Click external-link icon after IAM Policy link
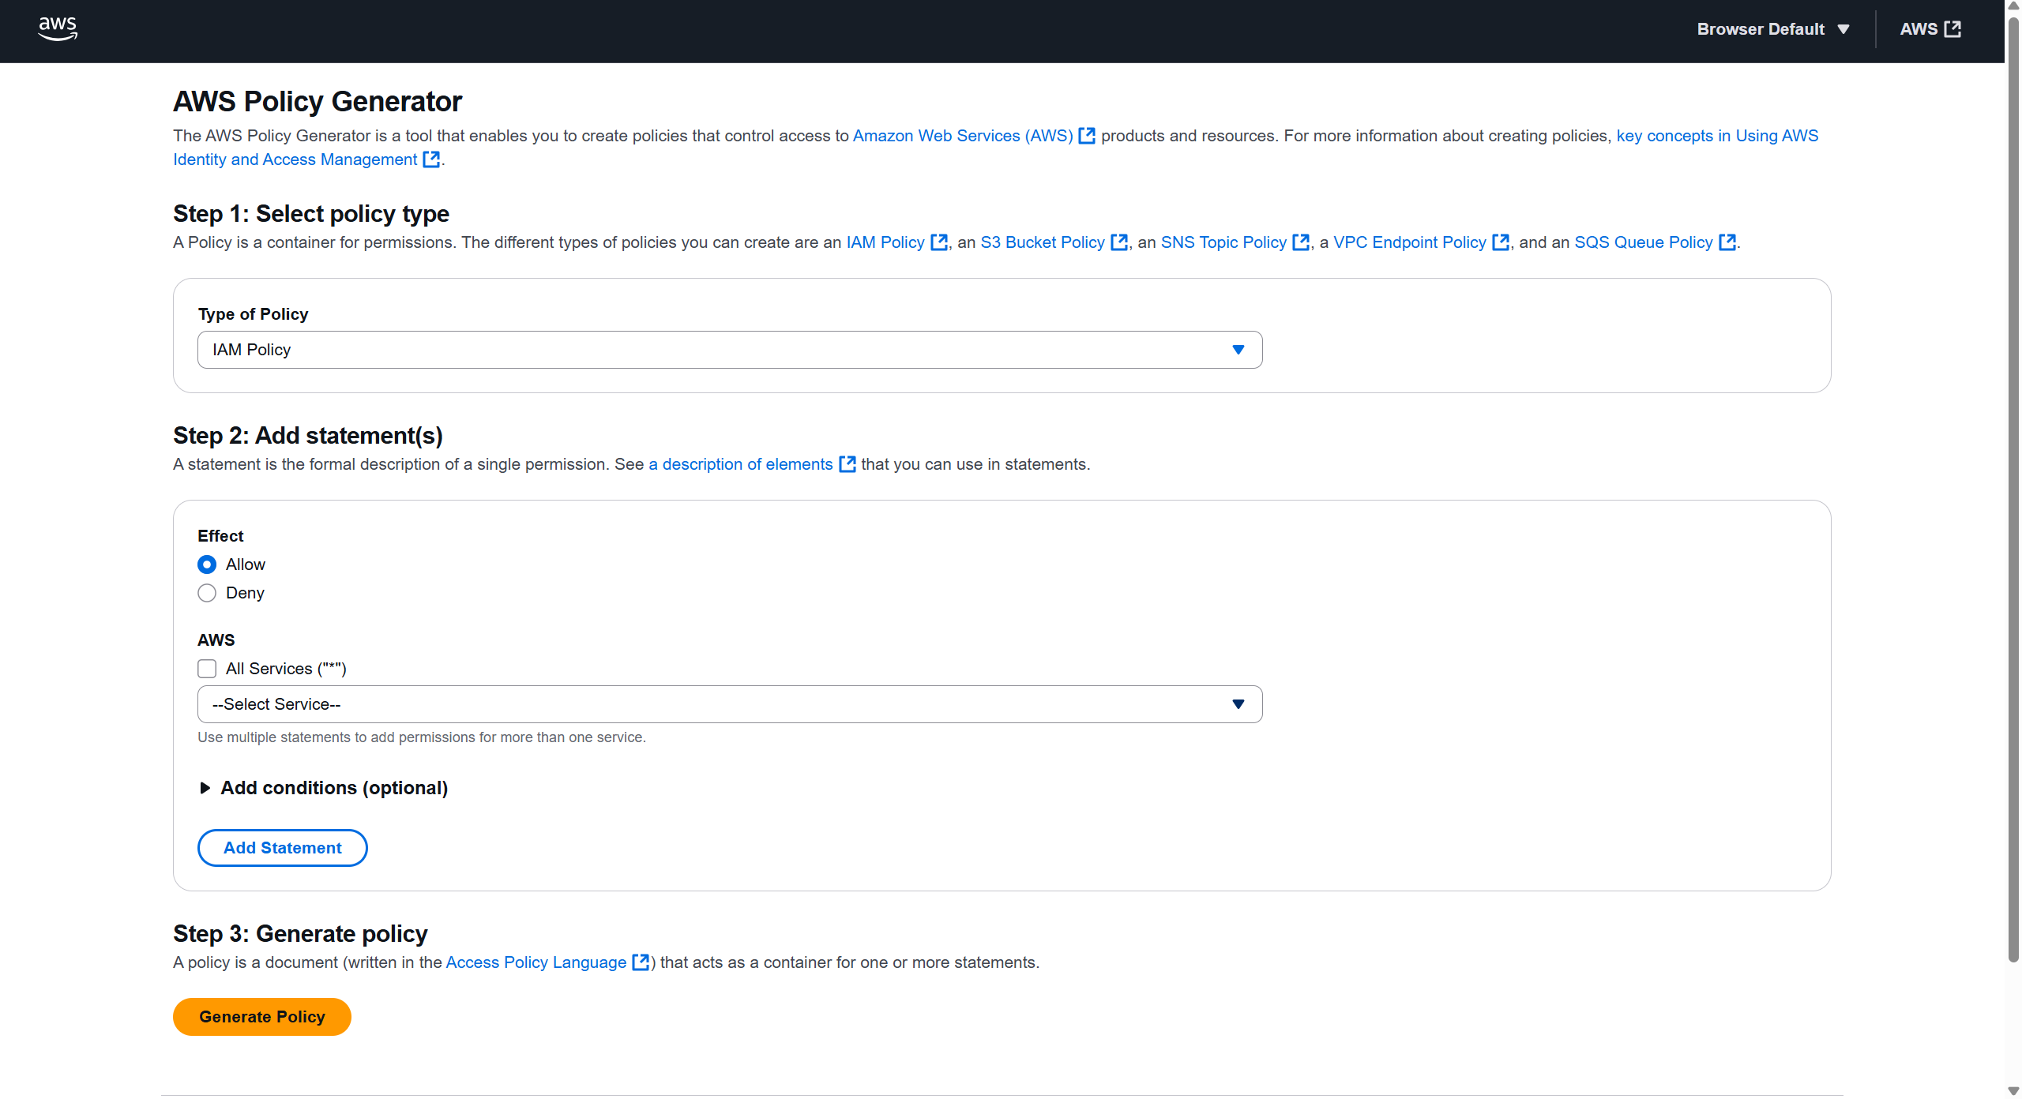2022x1099 pixels. (938, 242)
